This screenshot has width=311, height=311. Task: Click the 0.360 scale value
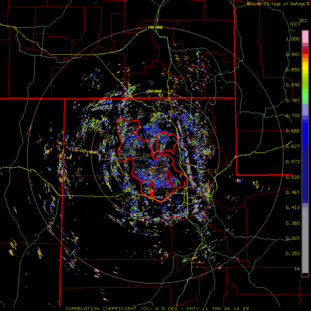point(293,223)
